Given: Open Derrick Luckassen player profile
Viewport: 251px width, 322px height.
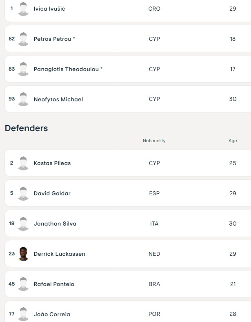Looking at the screenshot, I should [59, 254].
